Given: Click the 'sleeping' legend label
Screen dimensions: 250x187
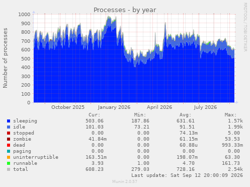Looking at the screenshot, I should point(25,121).
